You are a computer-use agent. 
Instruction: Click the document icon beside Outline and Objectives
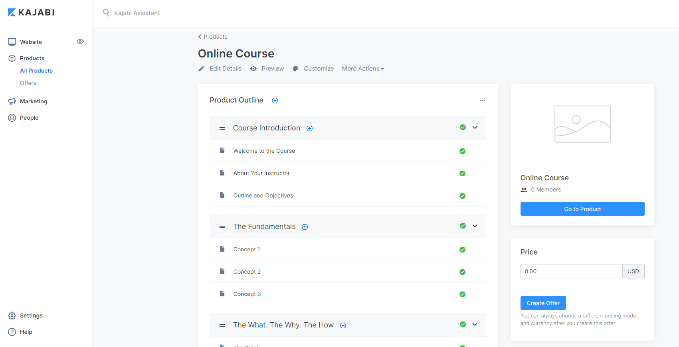pyautogui.click(x=222, y=195)
